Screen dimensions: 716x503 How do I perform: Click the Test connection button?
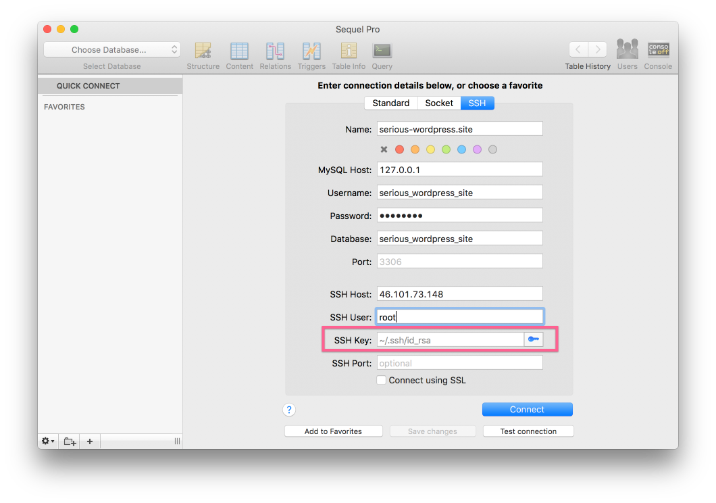528,431
